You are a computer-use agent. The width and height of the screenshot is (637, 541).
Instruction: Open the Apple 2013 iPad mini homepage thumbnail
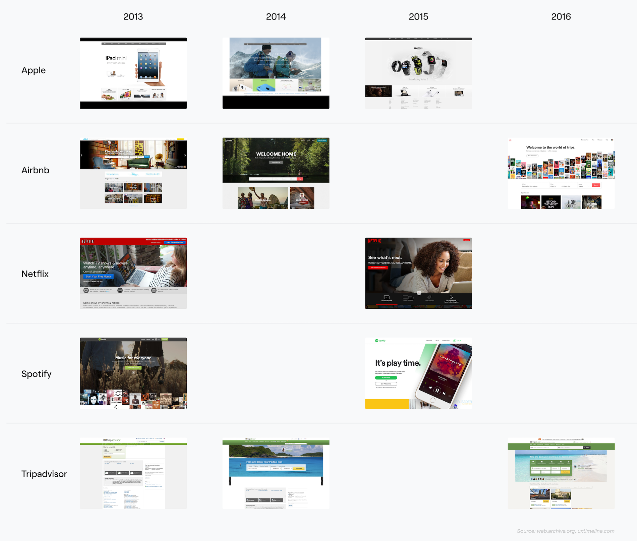coord(133,73)
